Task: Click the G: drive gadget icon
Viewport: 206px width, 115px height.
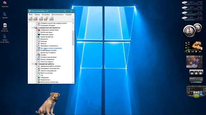Action: 184,18
